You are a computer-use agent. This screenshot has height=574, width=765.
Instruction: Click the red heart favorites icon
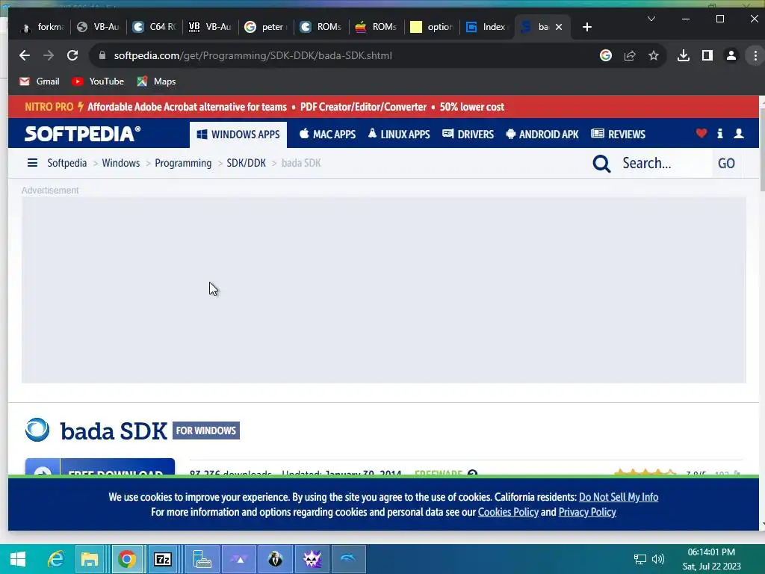(x=701, y=133)
